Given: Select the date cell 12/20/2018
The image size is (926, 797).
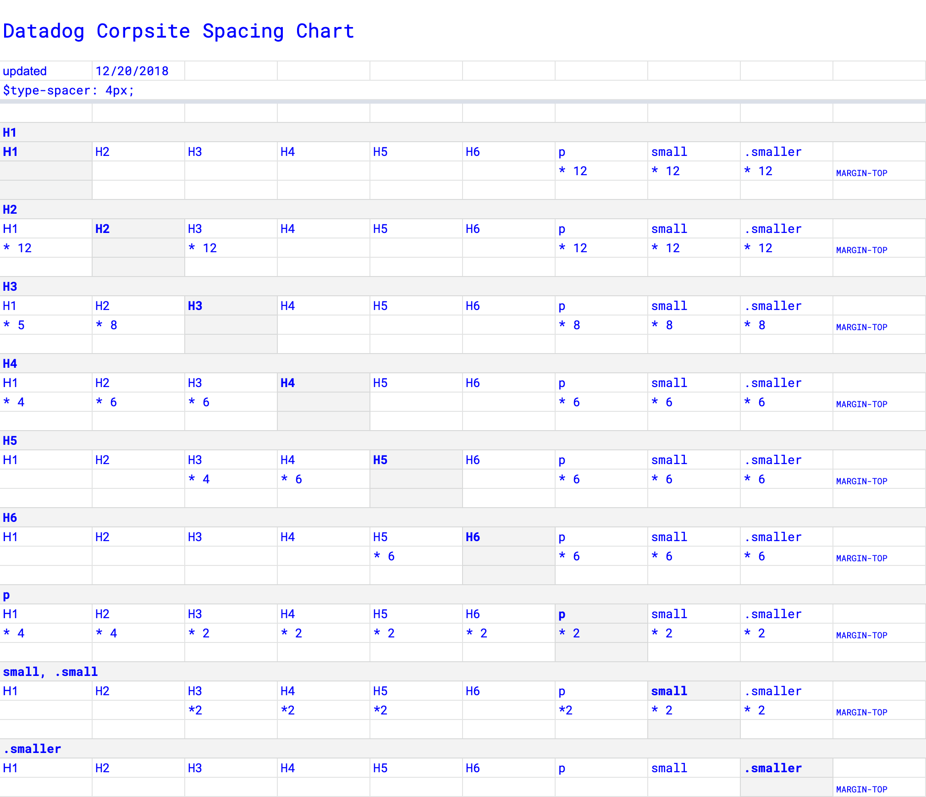Looking at the screenshot, I should coord(138,71).
